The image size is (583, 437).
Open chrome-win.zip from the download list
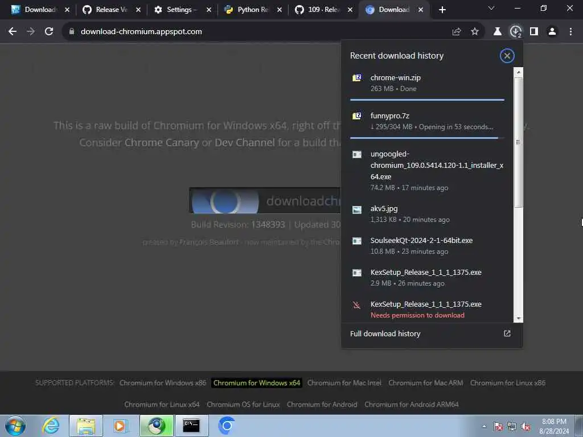pyautogui.click(x=427, y=83)
